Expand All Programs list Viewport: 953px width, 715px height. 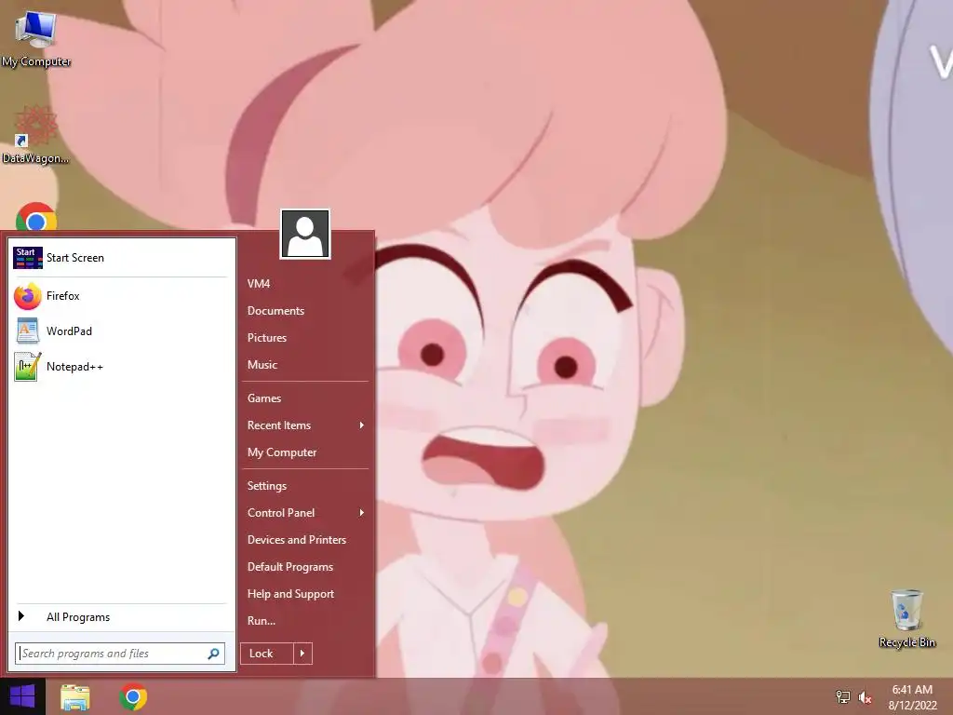120,617
